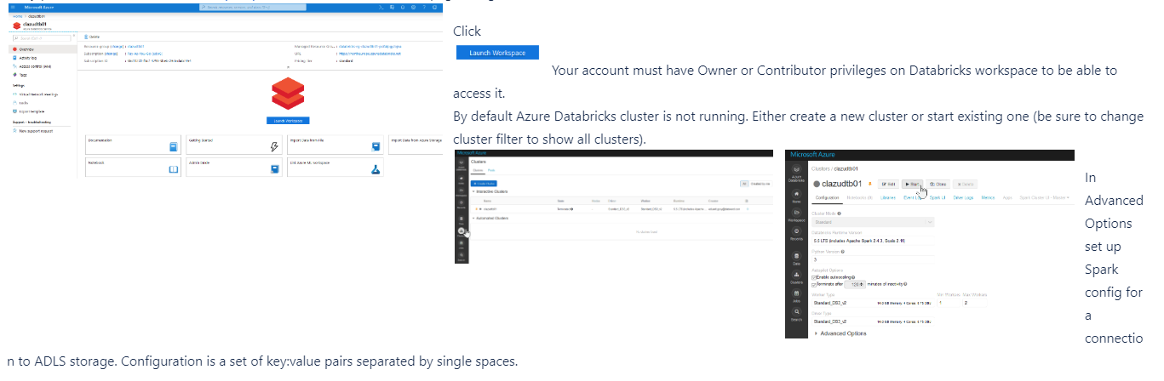1164x381 pixels.
Task: Switch to the Driver Logs tab
Action: click(963, 197)
